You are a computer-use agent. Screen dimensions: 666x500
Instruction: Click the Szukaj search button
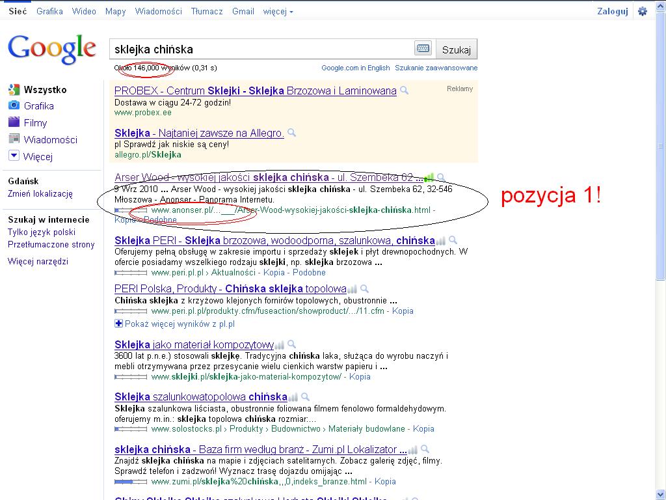click(457, 49)
